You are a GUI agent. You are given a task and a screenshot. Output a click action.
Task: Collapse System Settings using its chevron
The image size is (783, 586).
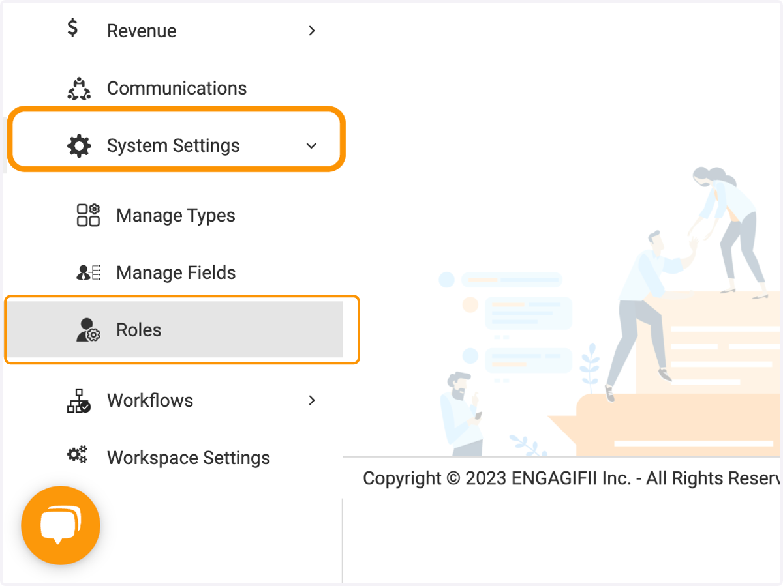311,146
